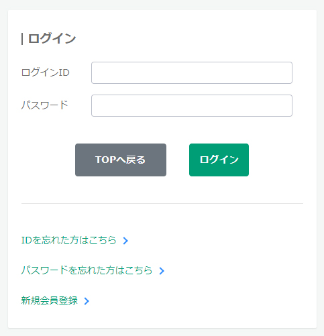Viewport: 324px width, 336px height.
Task: Focus the パスワード text field
Action: coord(192,105)
